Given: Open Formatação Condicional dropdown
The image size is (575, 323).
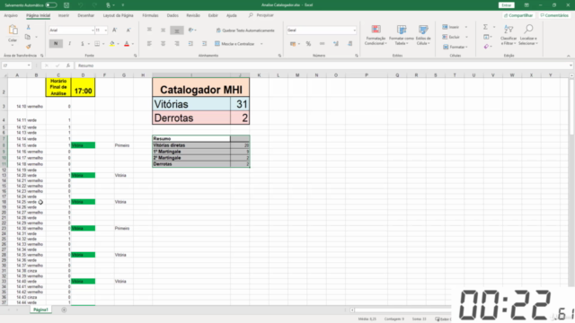Looking at the screenshot, I should tap(376, 35).
